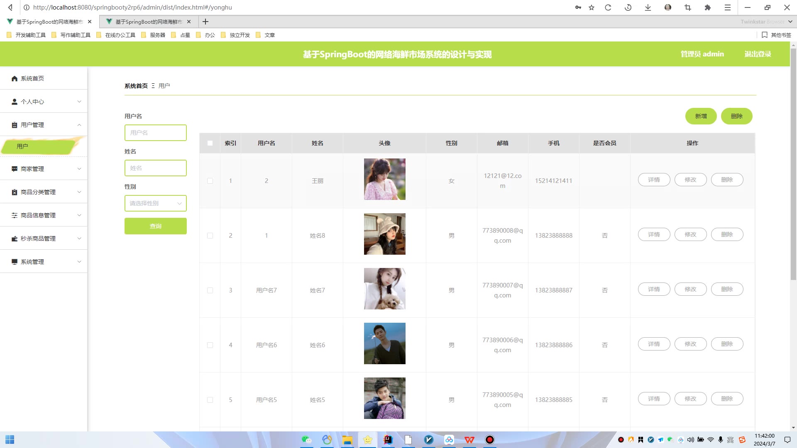Screen dimensions: 797x448
Task: Click the 商品信息管理 sliders icon
Action: point(15,215)
